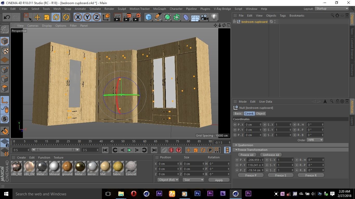Select the ground wood material
This screenshot has height=199, width=355.
pos(67,168)
